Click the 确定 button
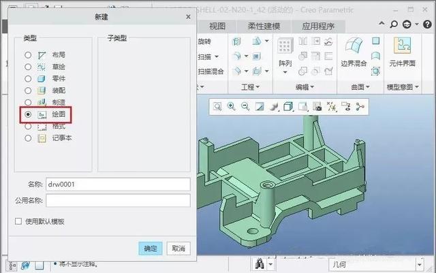 (151, 248)
